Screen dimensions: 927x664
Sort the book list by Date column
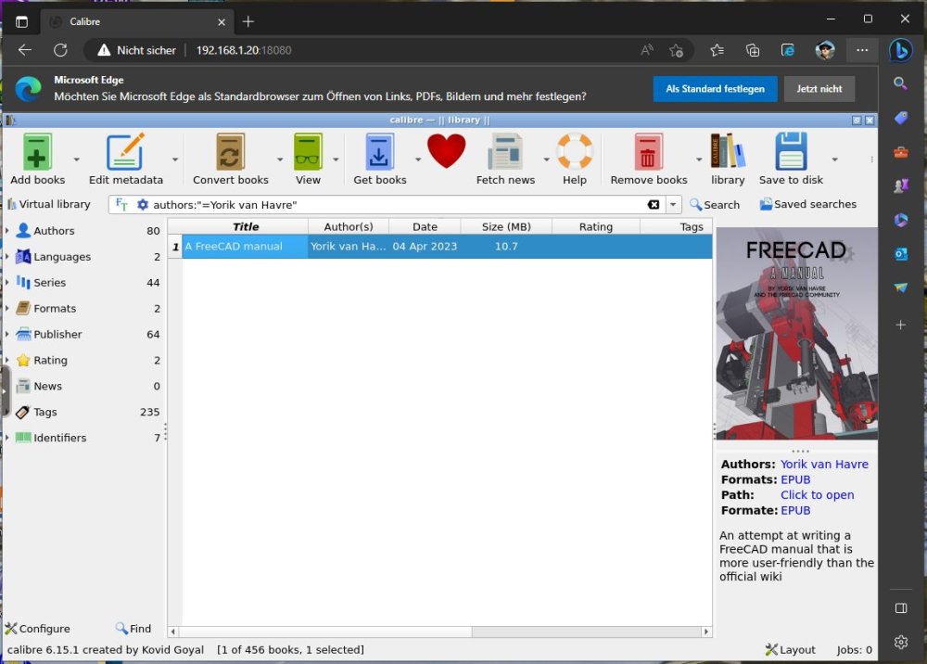[x=425, y=226]
